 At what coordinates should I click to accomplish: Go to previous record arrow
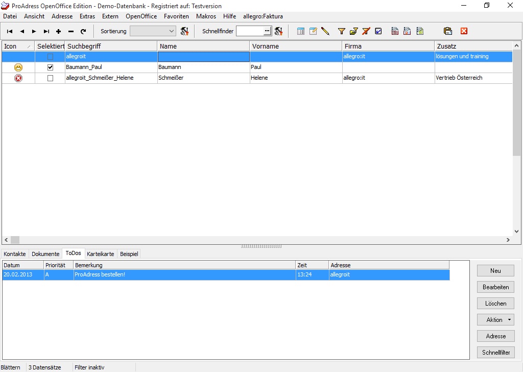[x=22, y=31]
